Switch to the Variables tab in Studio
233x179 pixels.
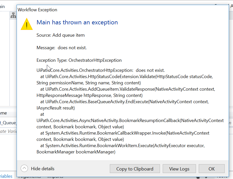click(6, 176)
